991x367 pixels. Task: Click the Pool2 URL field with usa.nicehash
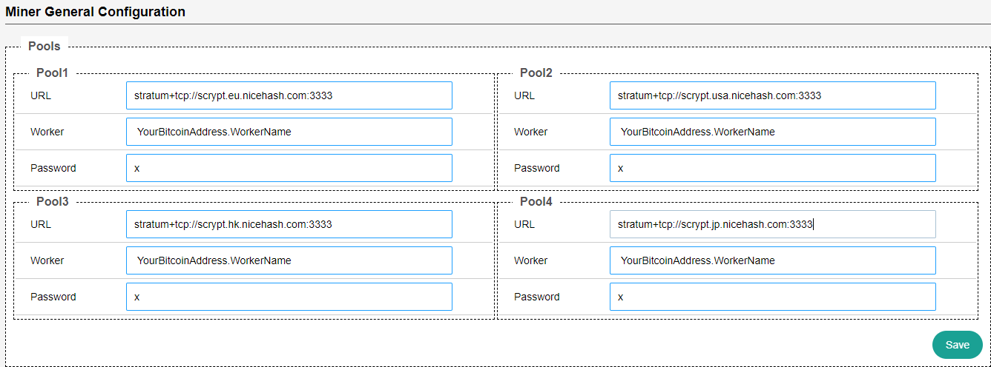[772, 95]
